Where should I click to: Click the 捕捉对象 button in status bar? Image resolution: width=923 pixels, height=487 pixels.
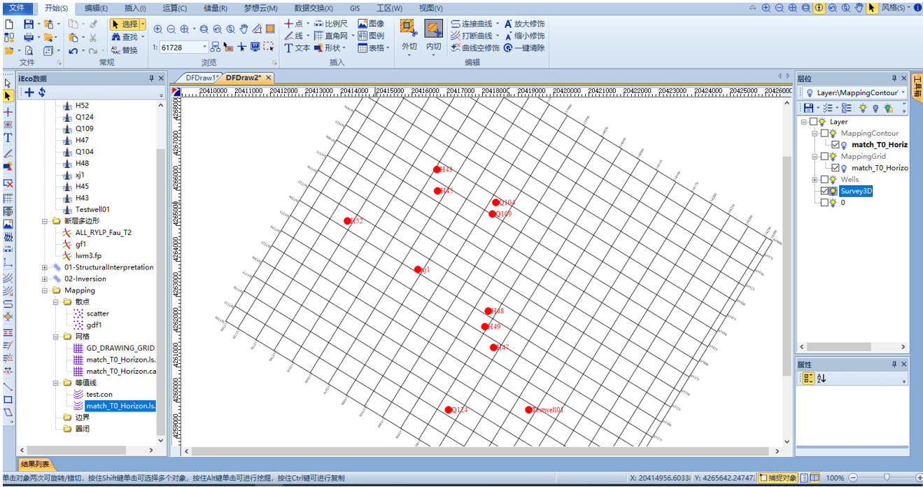777,478
